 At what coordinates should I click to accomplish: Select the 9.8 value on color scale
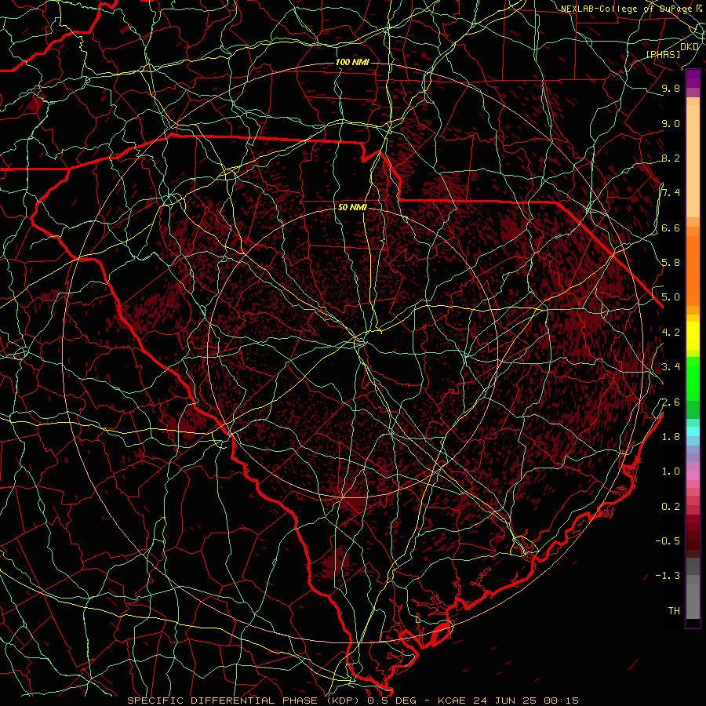(671, 88)
